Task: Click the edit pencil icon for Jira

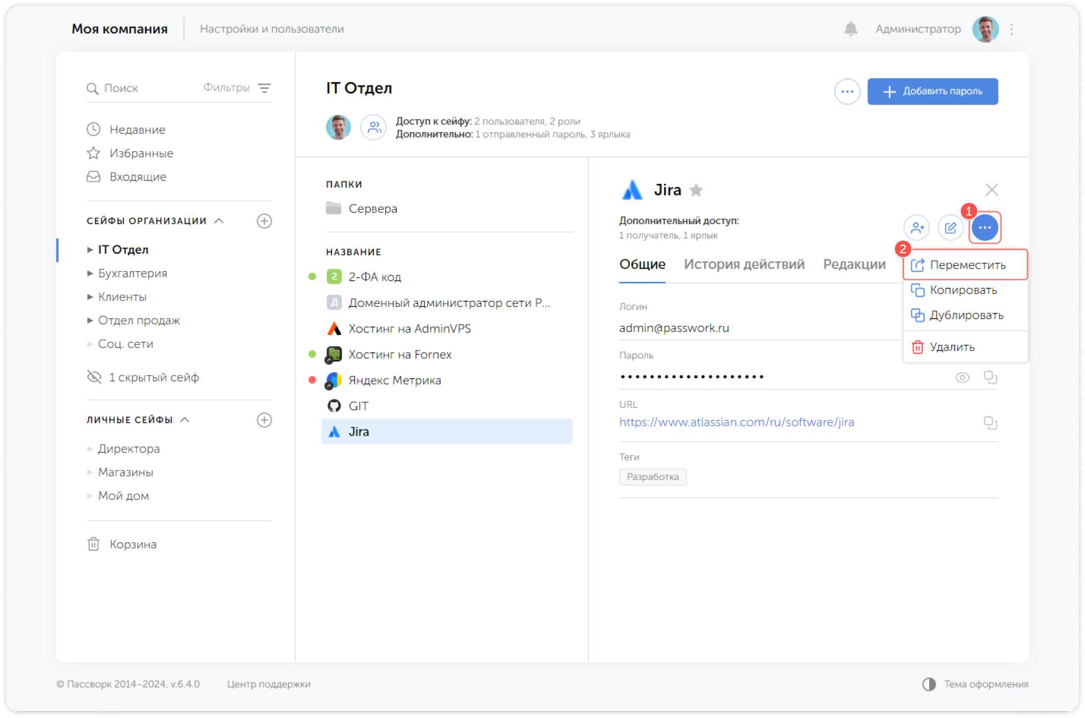Action: tap(951, 228)
